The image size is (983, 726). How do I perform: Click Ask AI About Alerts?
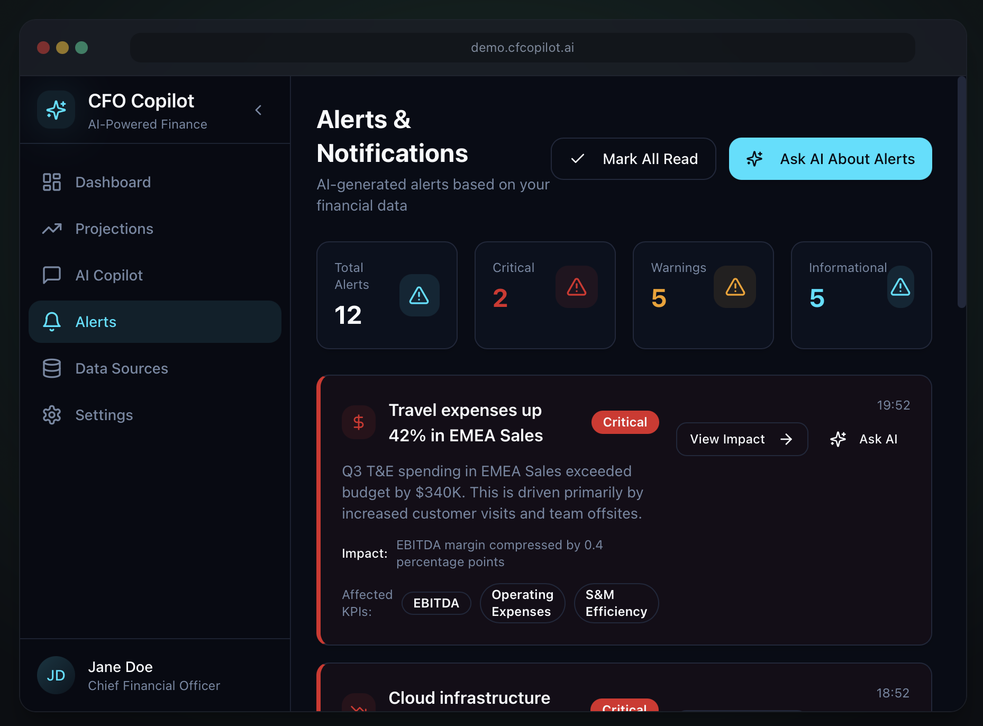click(830, 159)
